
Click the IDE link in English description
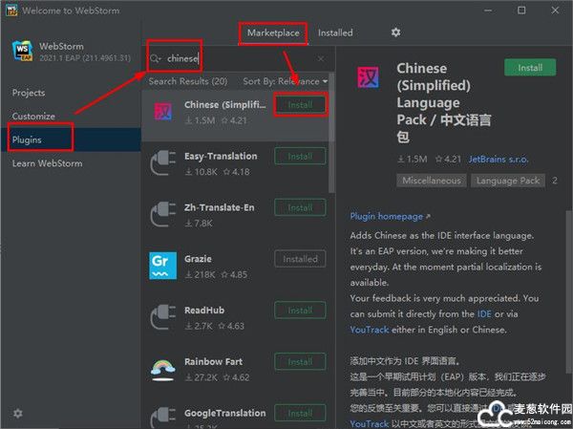pyautogui.click(x=484, y=314)
